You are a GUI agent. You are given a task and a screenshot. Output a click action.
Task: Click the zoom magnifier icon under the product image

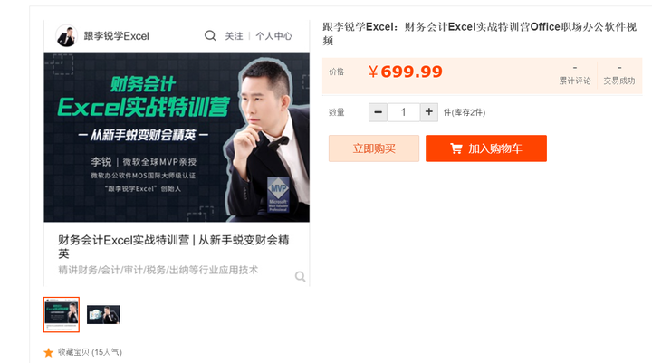click(301, 276)
